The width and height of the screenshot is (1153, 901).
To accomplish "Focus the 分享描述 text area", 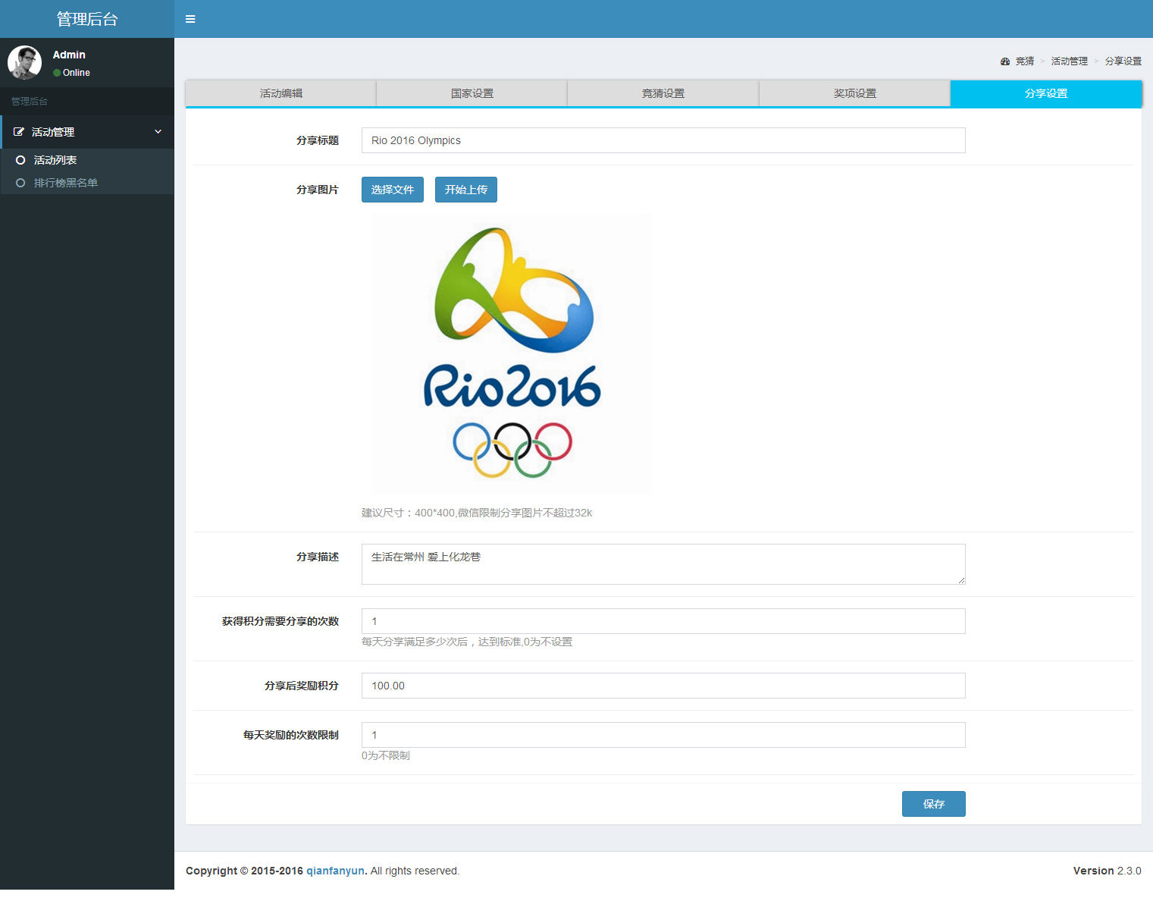I will click(x=663, y=564).
